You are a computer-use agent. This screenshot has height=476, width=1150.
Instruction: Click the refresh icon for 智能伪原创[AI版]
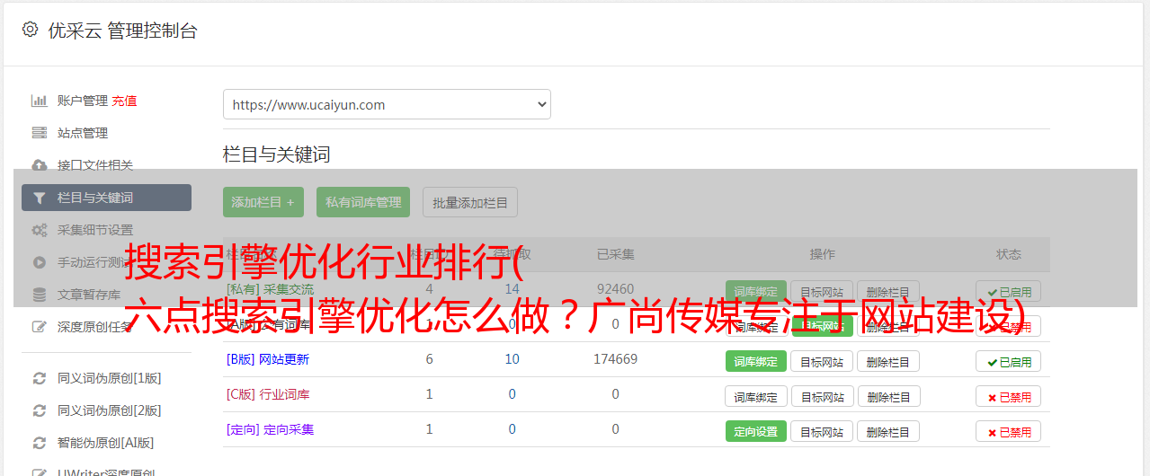click(x=39, y=443)
